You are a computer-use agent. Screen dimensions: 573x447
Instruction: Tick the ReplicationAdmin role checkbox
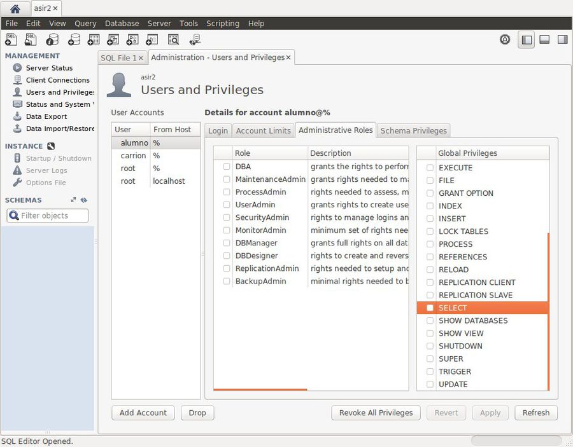pyautogui.click(x=226, y=268)
